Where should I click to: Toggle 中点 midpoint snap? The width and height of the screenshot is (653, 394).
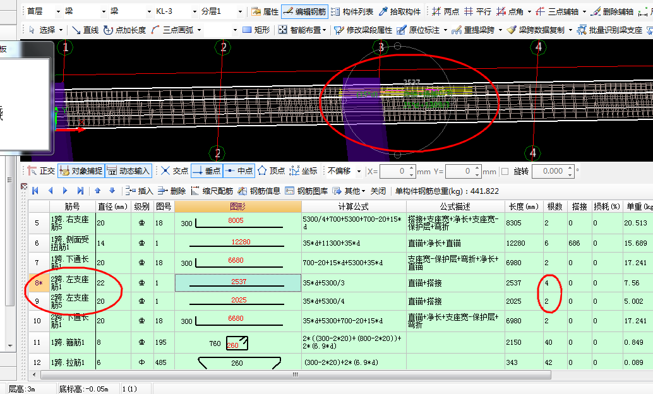239,171
